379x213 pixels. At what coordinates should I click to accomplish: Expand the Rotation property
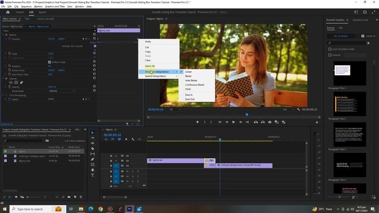[6, 66]
